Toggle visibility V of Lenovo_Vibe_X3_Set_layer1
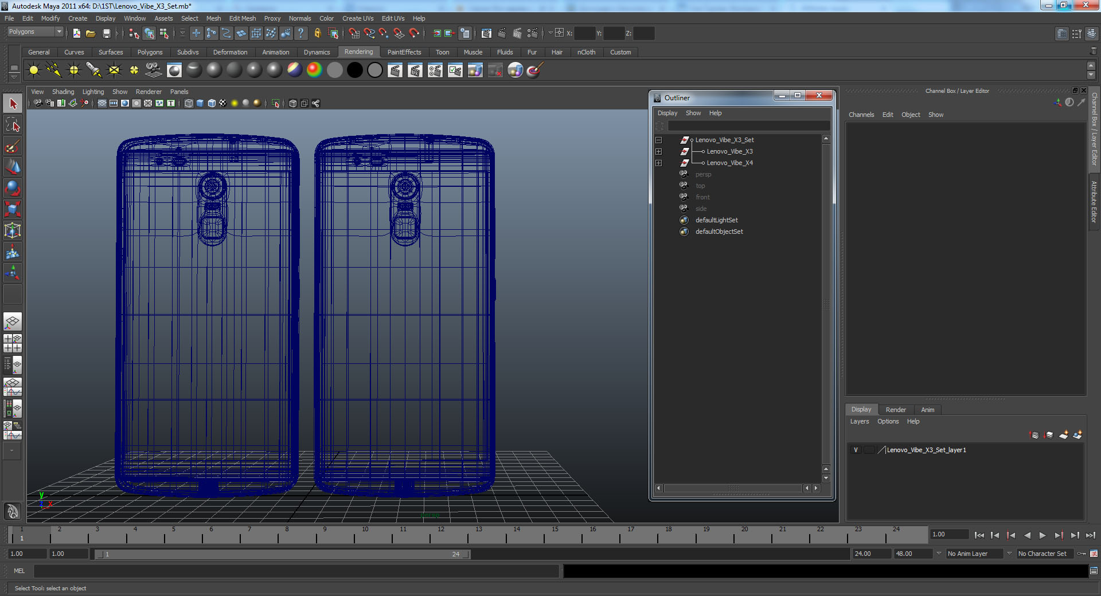1101x596 pixels. (x=856, y=450)
